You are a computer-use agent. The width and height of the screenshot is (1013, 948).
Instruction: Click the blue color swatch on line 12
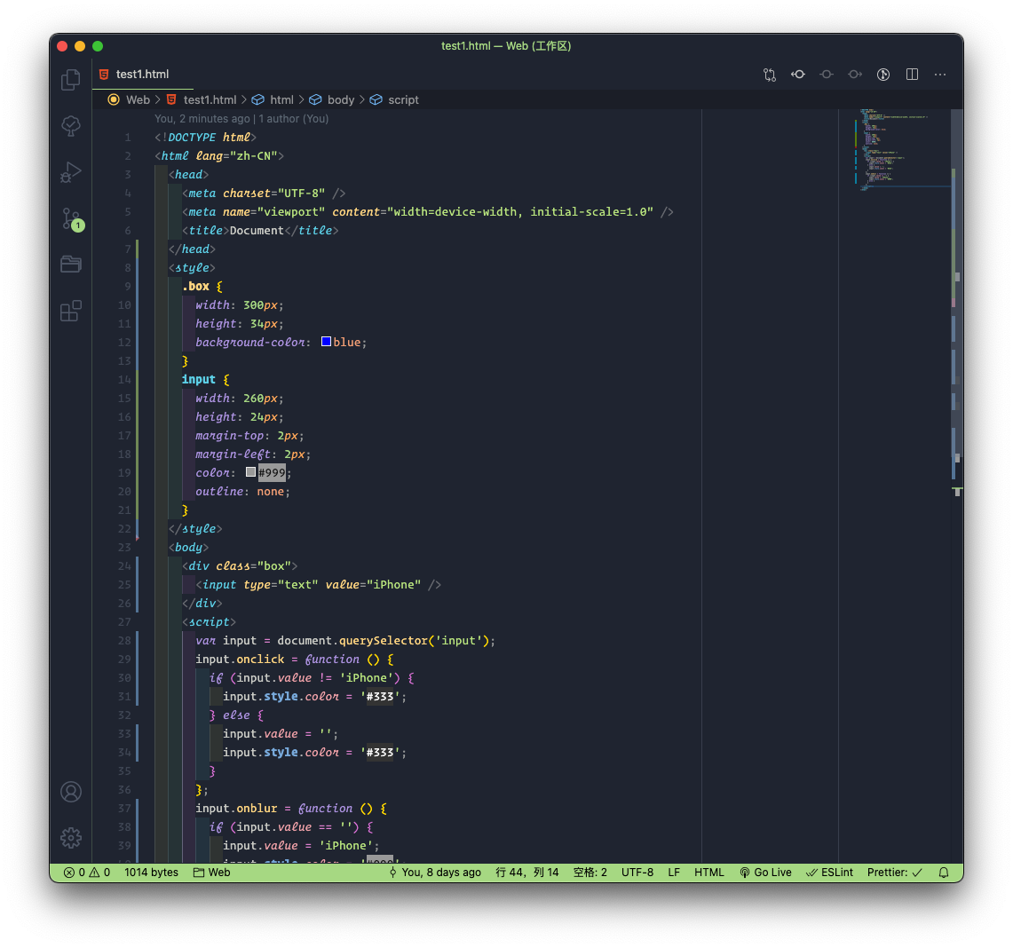pyautogui.click(x=326, y=341)
